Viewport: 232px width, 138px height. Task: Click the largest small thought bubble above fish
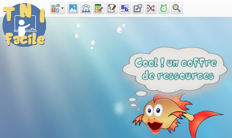(x=141, y=93)
